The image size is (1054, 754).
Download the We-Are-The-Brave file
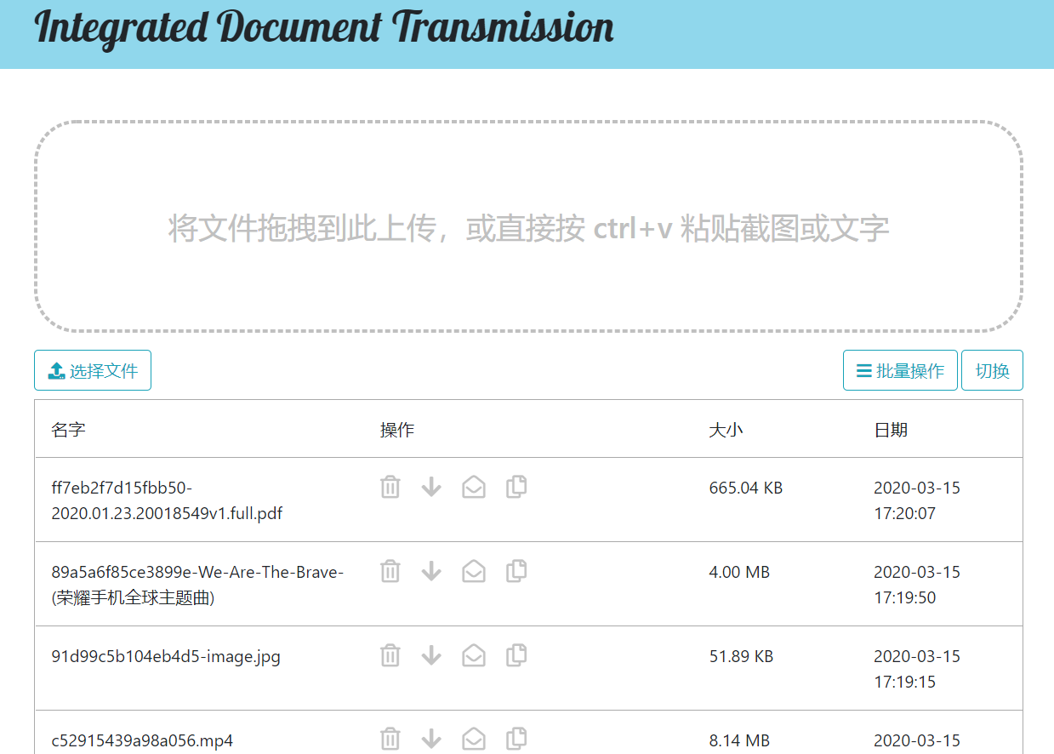[431, 571]
